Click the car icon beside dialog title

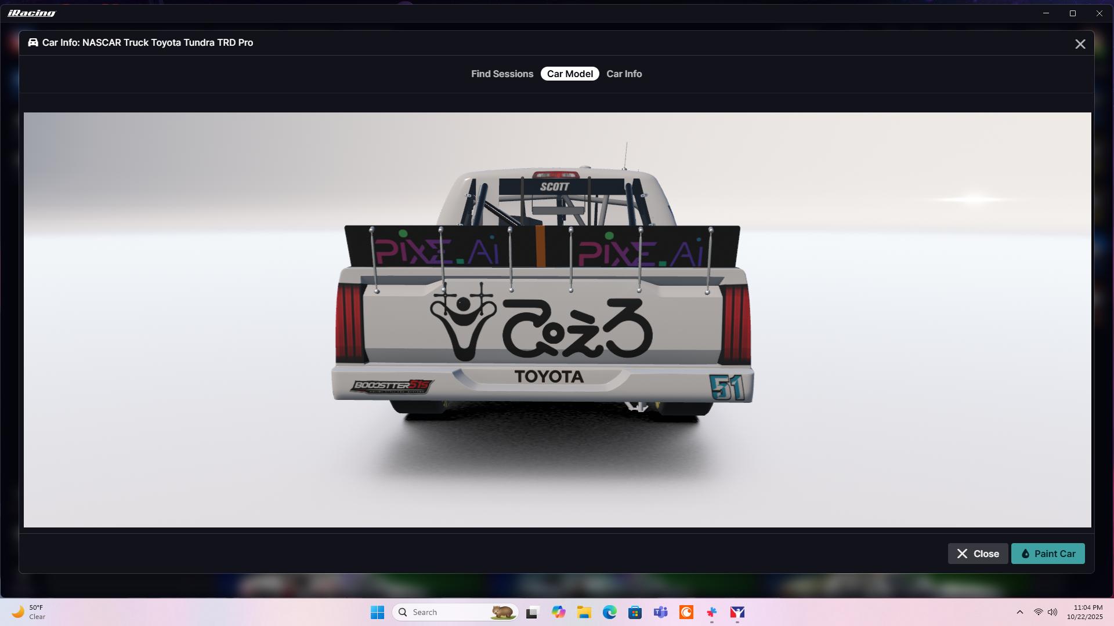(x=33, y=42)
